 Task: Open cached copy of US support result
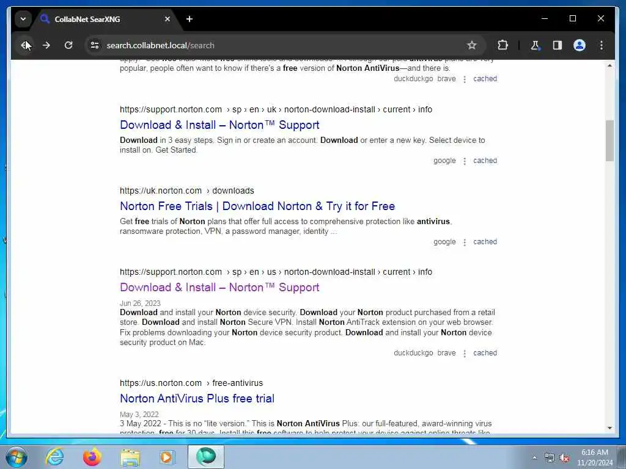pyautogui.click(x=485, y=353)
